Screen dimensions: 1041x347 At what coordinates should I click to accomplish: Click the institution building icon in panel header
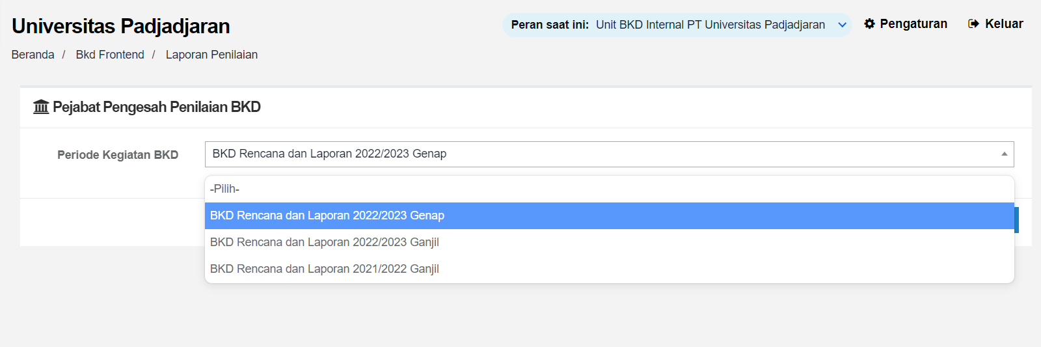coord(41,107)
